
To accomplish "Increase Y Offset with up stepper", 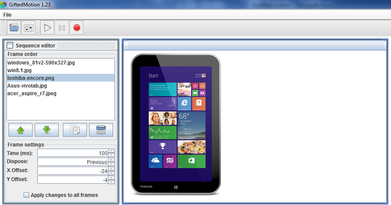I will pos(111,178).
